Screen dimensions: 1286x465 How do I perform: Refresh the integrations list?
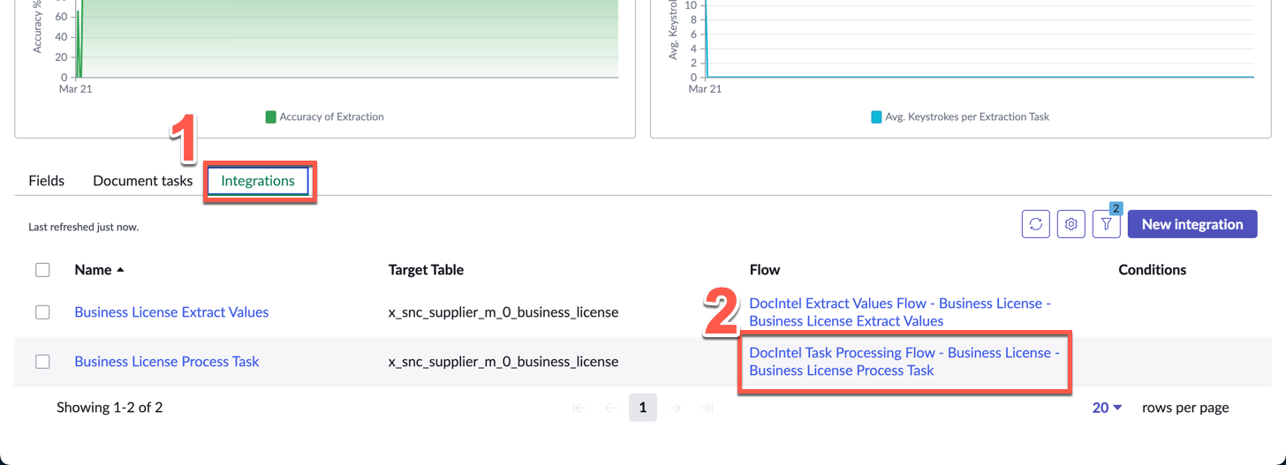click(1035, 224)
